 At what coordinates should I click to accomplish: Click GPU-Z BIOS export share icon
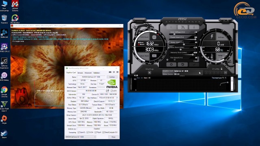pyautogui.click(x=107, y=91)
